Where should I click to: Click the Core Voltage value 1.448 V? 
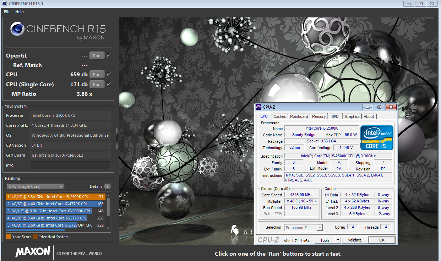pos(347,148)
